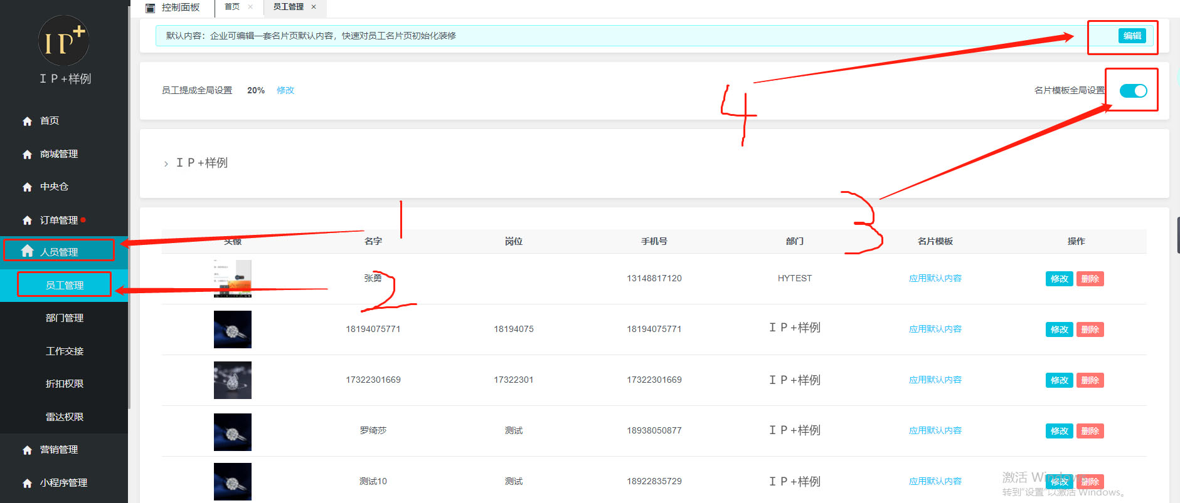Screen dimensions: 1180x503
Task: Delete the employee 张勇
Action: pyautogui.click(x=1090, y=279)
